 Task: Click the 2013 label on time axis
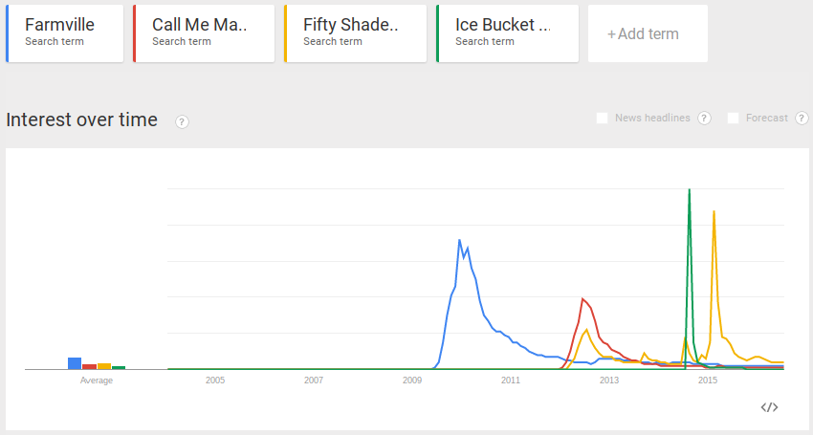[x=609, y=381]
